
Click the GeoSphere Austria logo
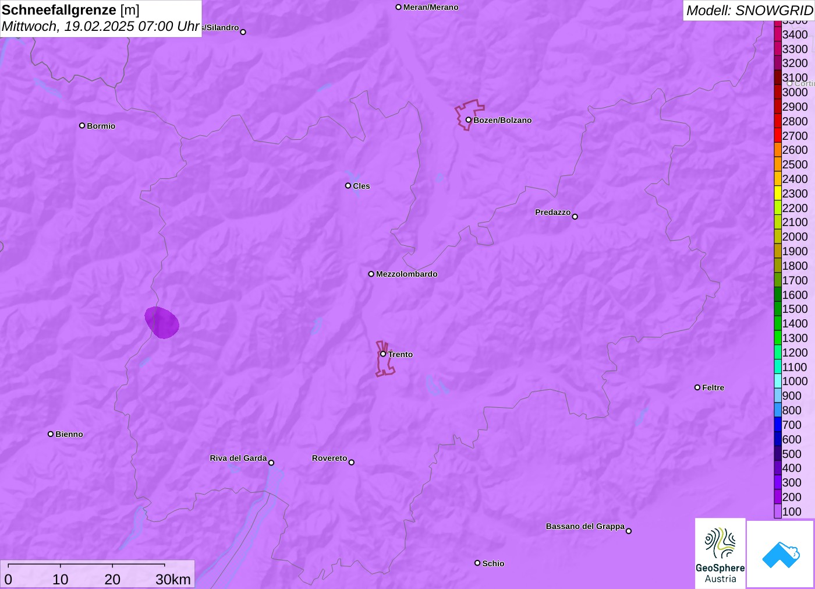click(x=720, y=553)
